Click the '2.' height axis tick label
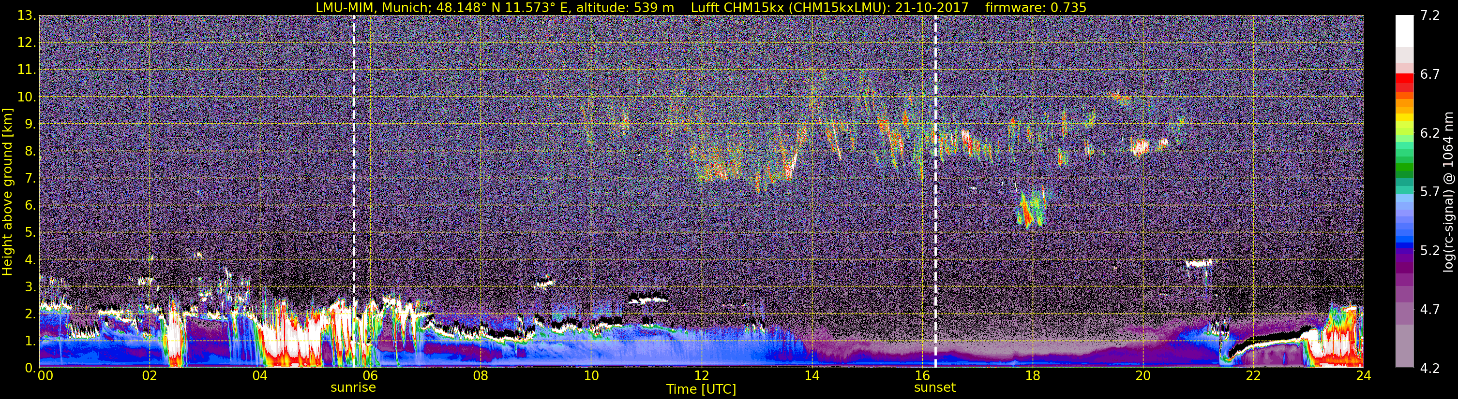 tap(30, 313)
